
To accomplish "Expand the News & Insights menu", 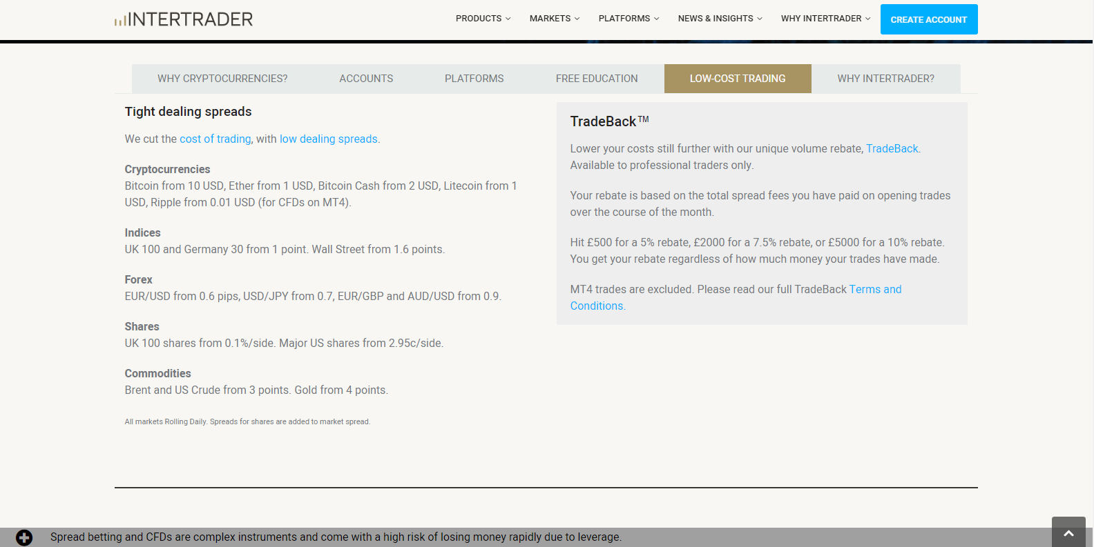I will pos(720,19).
